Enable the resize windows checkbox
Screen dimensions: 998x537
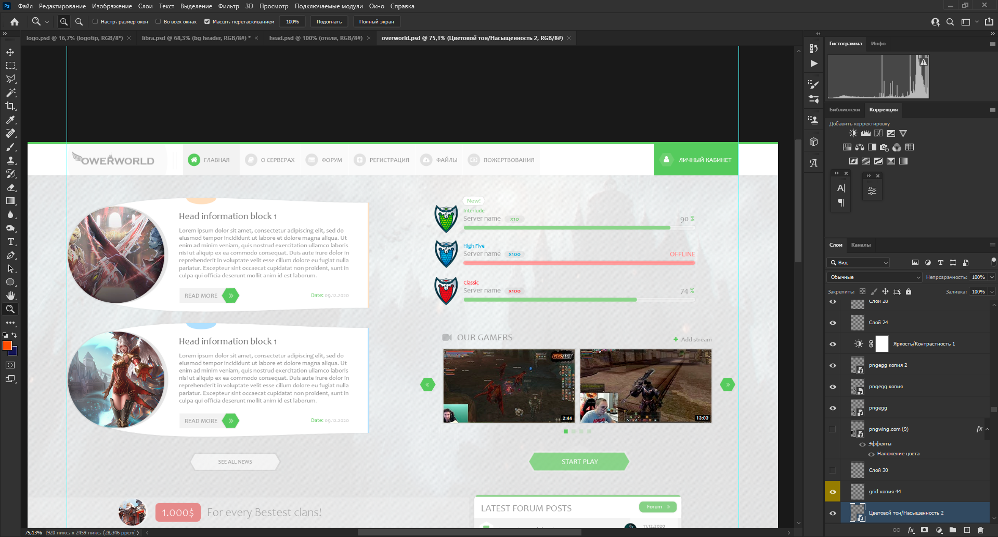click(x=95, y=22)
